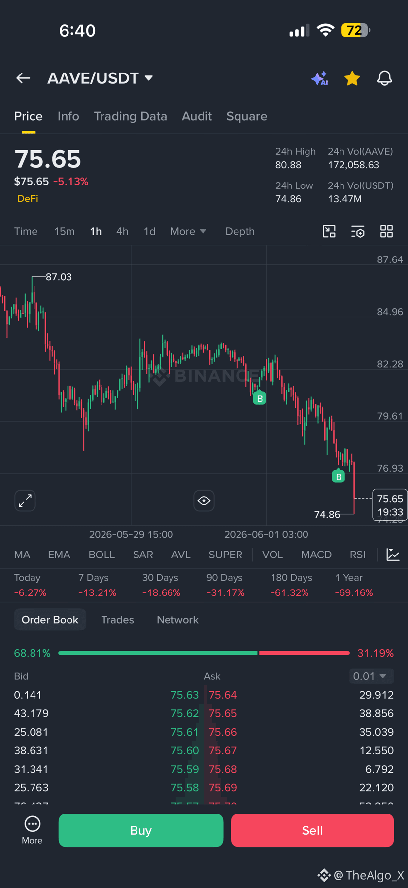Select bid price 75.60
This screenshot has height=888, width=408.
(x=185, y=750)
